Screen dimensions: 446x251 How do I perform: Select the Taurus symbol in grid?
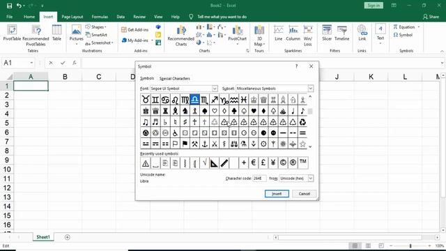[146, 100]
